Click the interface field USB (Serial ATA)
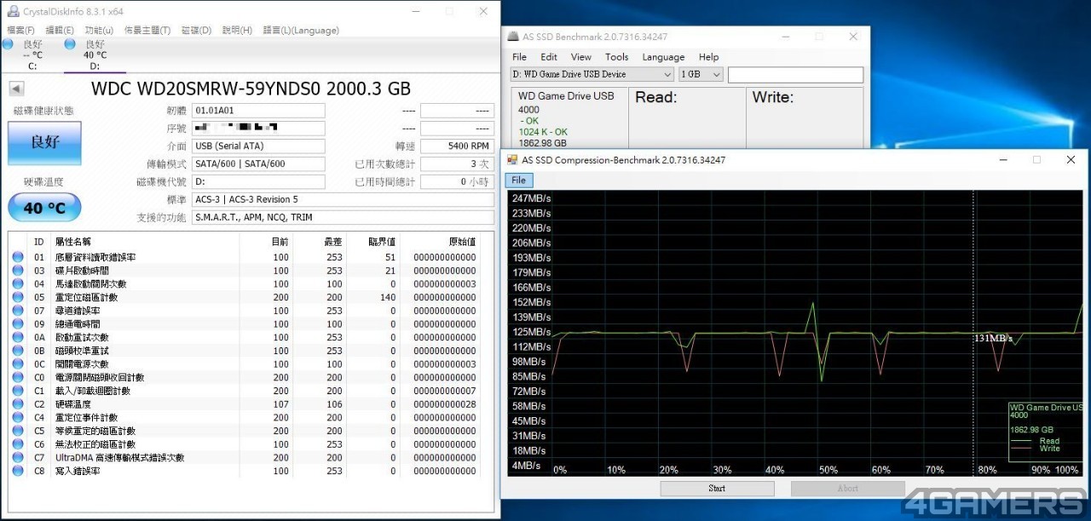 tap(258, 146)
